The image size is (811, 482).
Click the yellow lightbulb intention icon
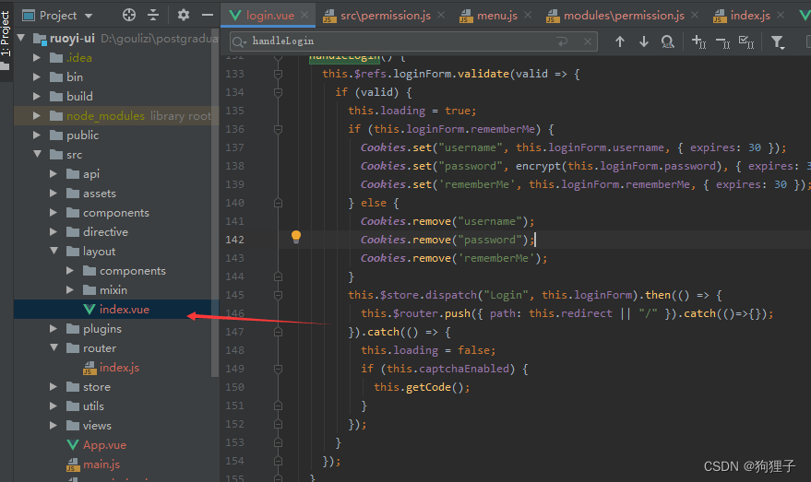(x=296, y=237)
